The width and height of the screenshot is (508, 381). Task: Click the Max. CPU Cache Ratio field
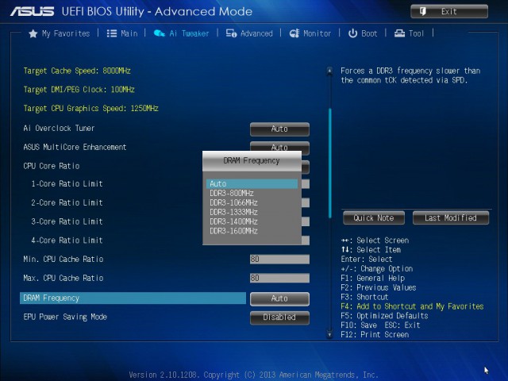(279, 278)
